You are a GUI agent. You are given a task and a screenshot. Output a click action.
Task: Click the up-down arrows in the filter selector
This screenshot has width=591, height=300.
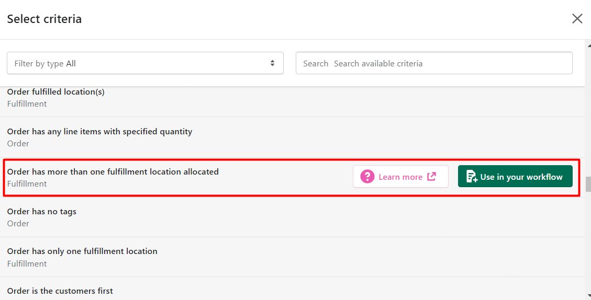(272, 63)
